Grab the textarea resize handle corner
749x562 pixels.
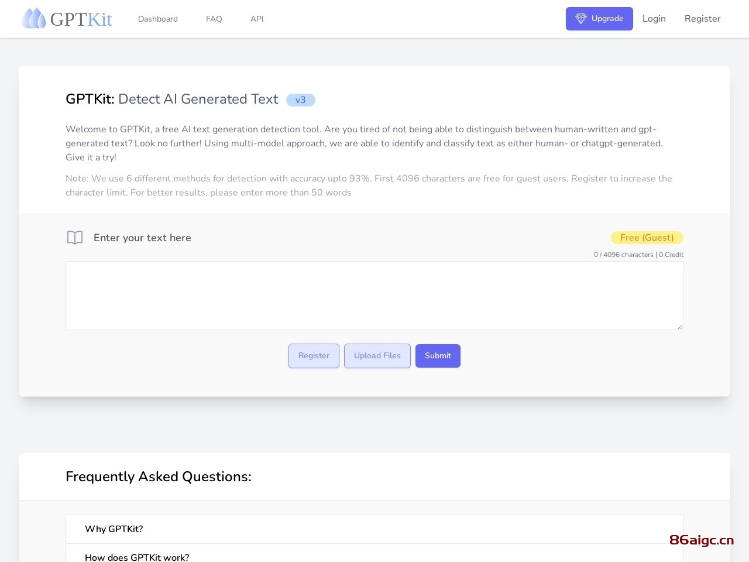tap(680, 327)
